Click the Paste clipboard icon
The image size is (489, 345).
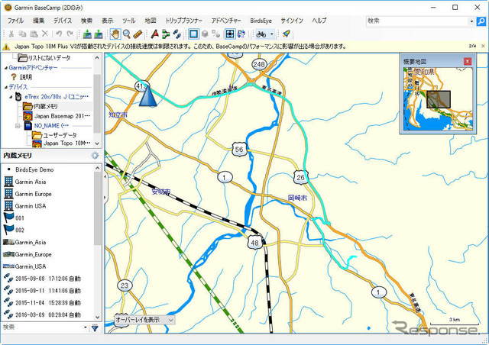coord(34,34)
